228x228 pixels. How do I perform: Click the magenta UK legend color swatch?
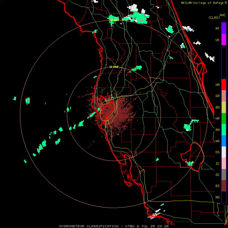pyautogui.click(x=224, y=40)
